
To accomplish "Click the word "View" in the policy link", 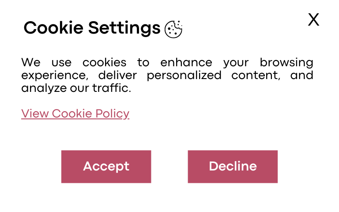I will pos(35,114).
